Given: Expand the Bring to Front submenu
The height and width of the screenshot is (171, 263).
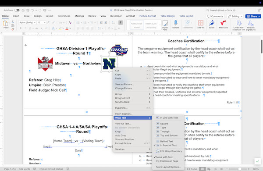Looking at the screenshot, I should 132,98.
